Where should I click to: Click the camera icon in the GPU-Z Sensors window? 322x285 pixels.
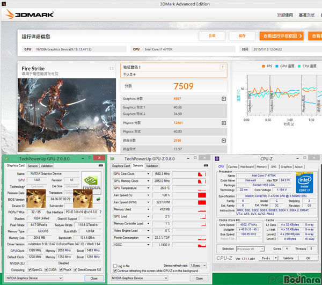coord(206,165)
